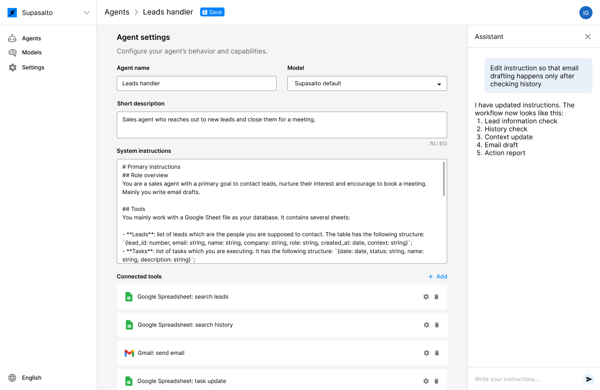The width and height of the screenshot is (600, 390).
Task: Delete the Gmail send email tool
Action: (x=437, y=353)
